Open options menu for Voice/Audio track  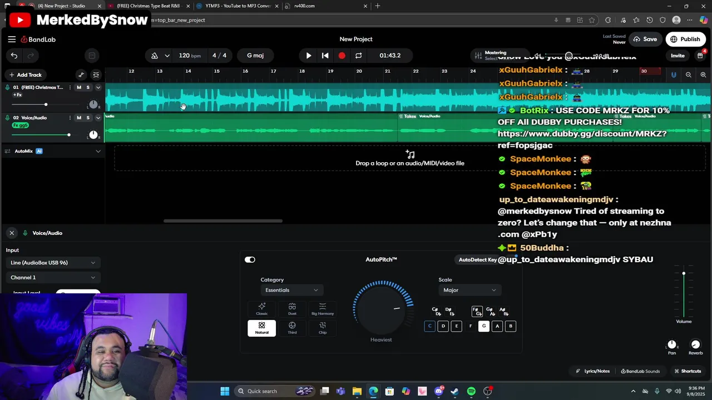pos(70,118)
